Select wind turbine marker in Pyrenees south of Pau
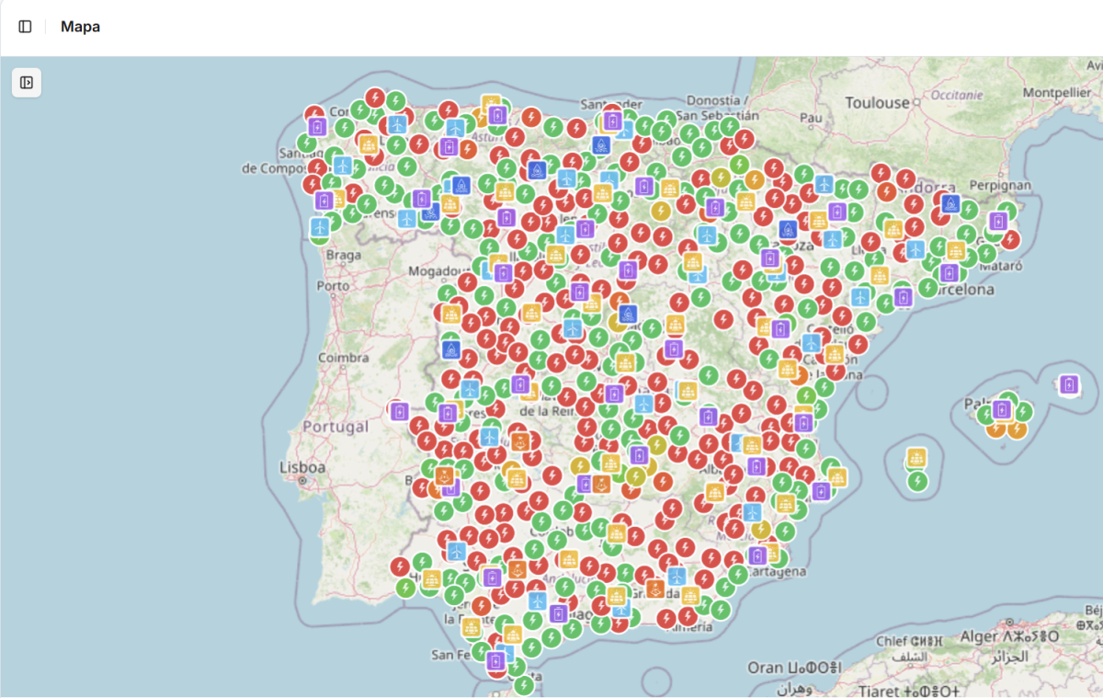The height and width of the screenshot is (698, 1103). click(x=824, y=184)
